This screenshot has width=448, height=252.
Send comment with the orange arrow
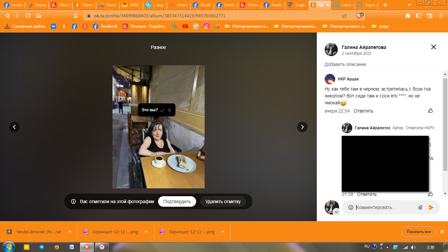tap(431, 207)
